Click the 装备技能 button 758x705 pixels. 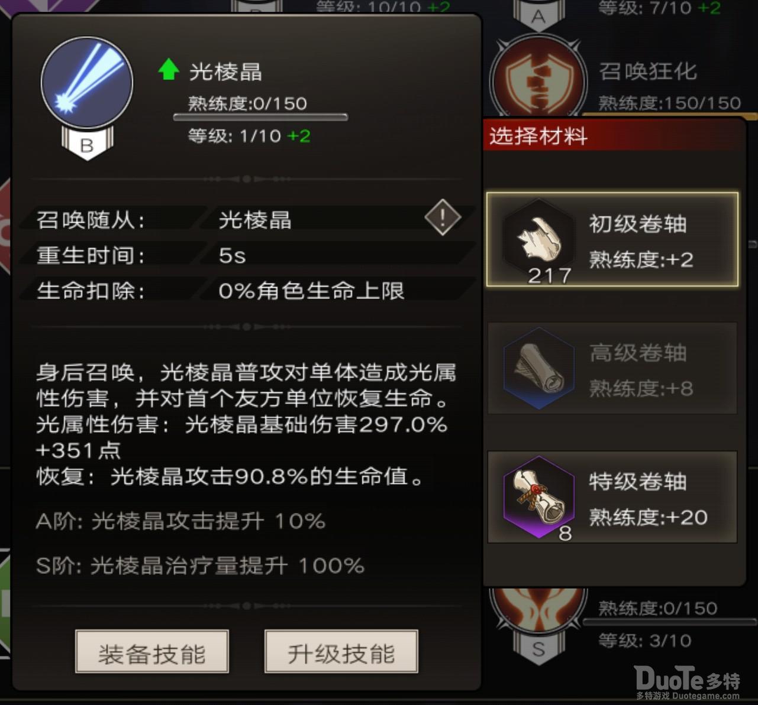152,652
